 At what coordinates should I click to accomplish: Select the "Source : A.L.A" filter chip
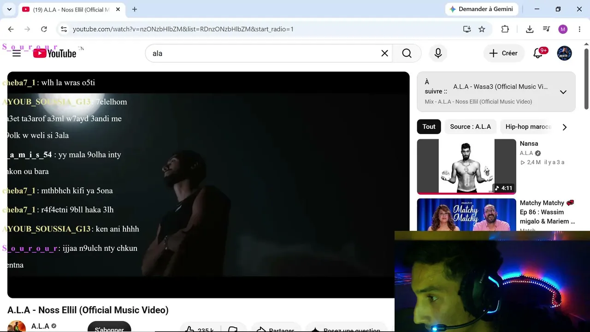click(470, 127)
